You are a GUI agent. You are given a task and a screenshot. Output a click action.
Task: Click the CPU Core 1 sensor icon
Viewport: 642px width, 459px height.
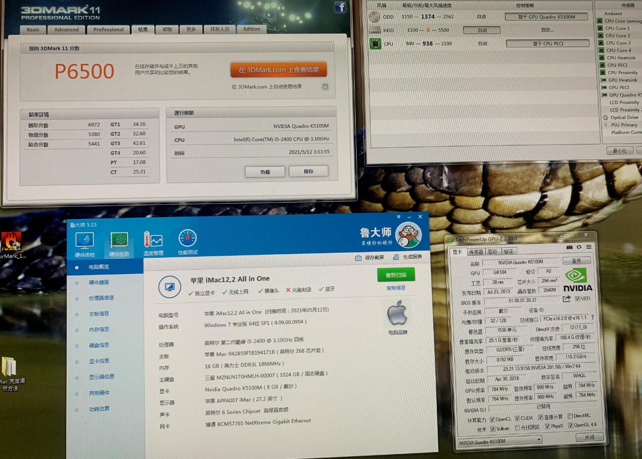600,28
